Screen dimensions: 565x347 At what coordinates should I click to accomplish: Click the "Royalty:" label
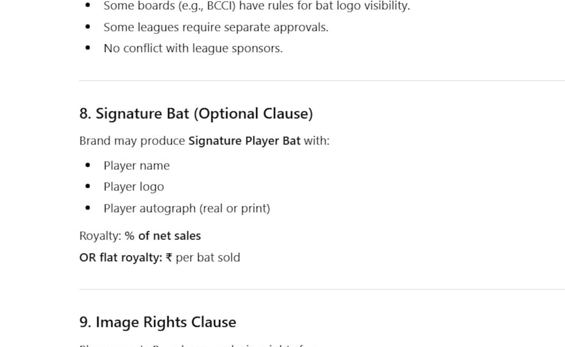(100, 236)
